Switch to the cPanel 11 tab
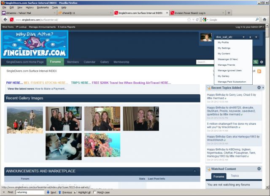The width and height of the screenshot is (270, 196). coord(85,13)
